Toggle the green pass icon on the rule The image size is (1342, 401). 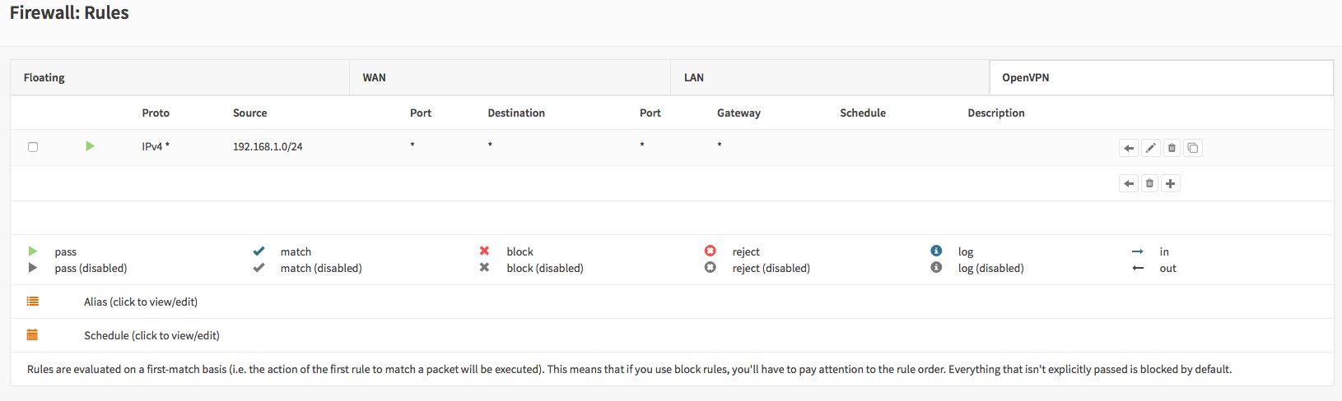point(90,146)
